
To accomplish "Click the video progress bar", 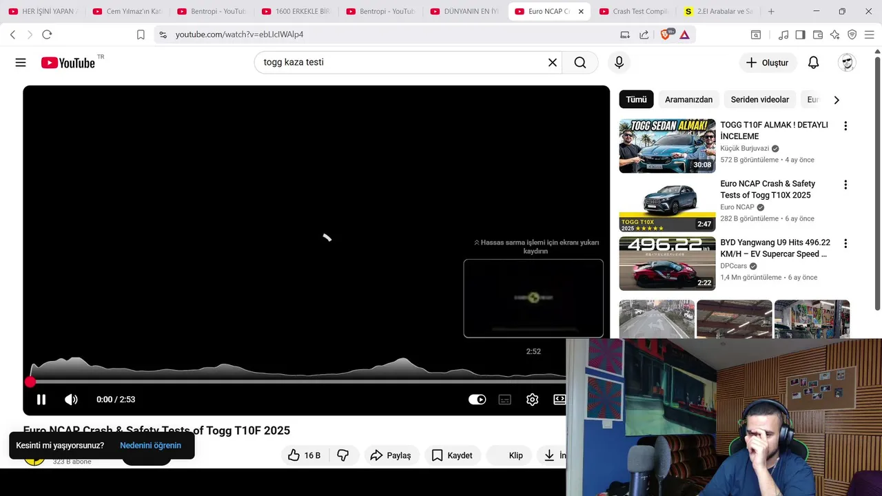I will (298, 382).
